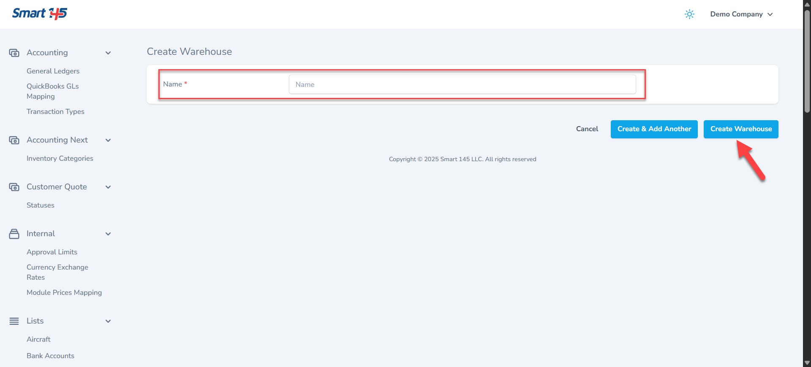
Task: Focus the warehouse Name input field
Action: tap(462, 84)
